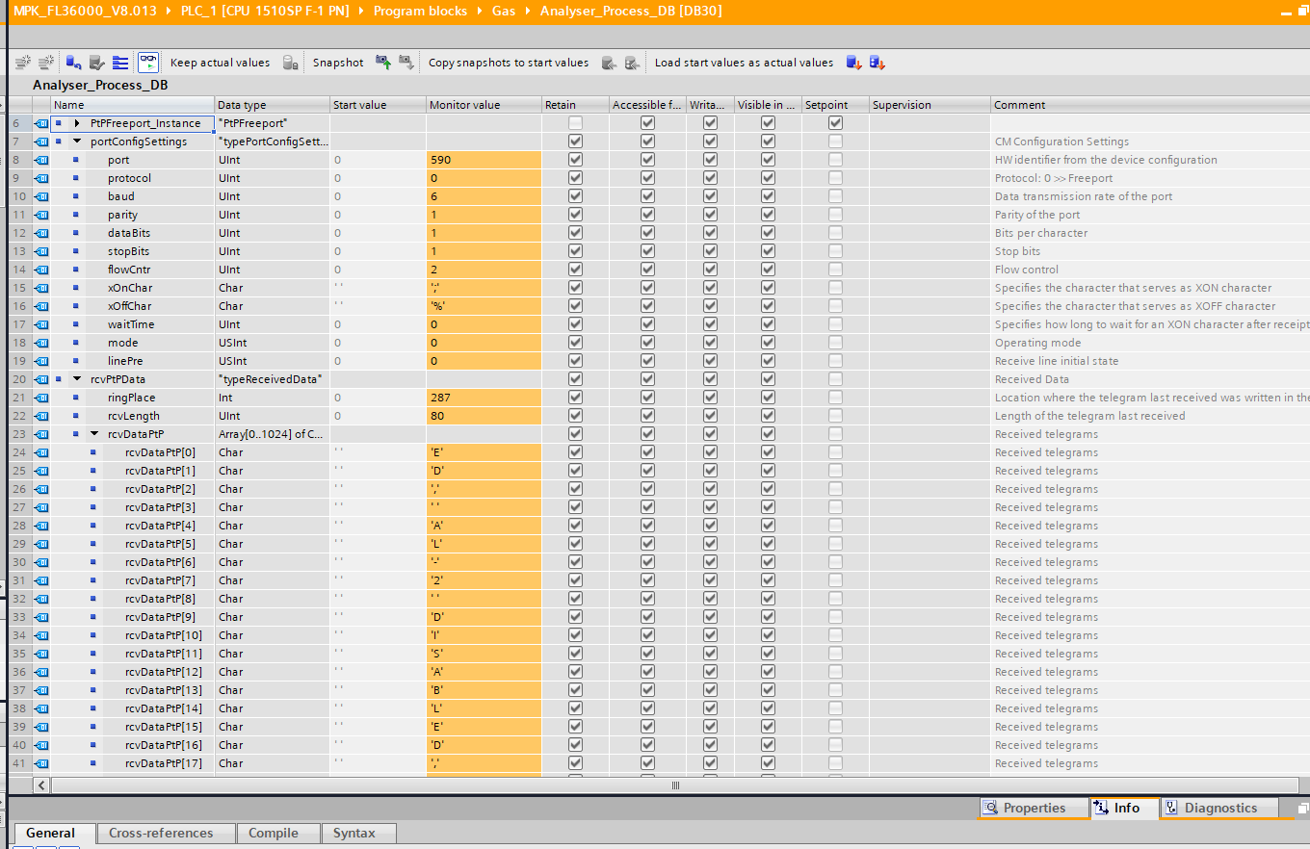Toggle Setpoint checkbox for the port row
The image size is (1310, 849).
tap(835, 160)
